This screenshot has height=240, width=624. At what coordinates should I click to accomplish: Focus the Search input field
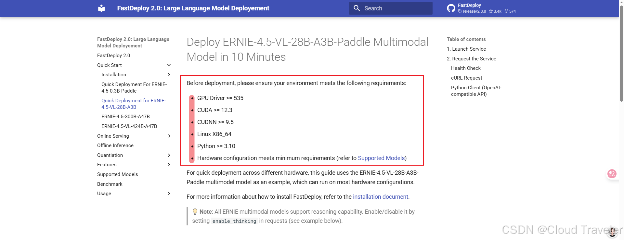(391, 8)
